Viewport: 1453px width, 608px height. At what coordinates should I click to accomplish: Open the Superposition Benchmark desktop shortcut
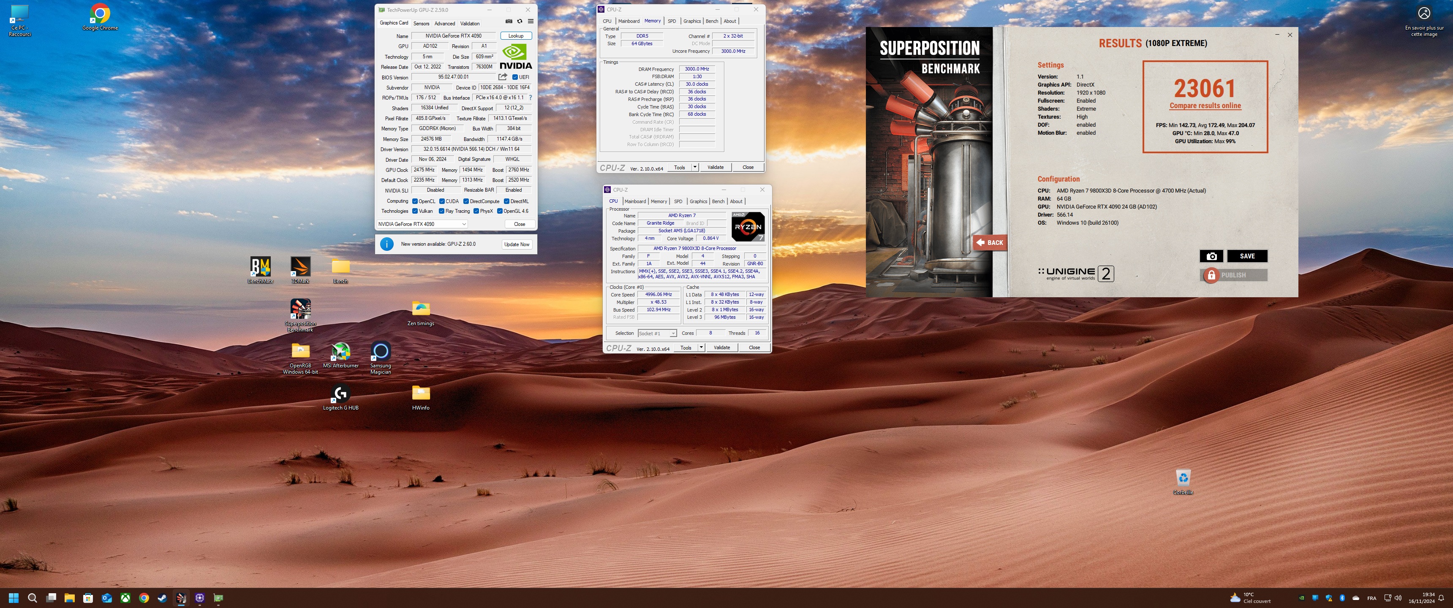(300, 315)
